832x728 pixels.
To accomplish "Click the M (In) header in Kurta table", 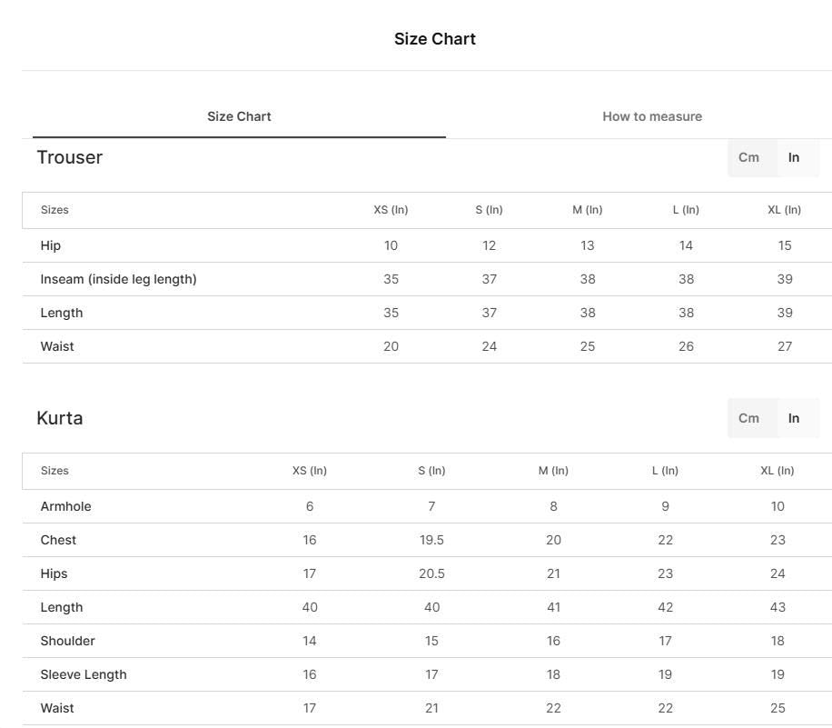I will tap(553, 471).
